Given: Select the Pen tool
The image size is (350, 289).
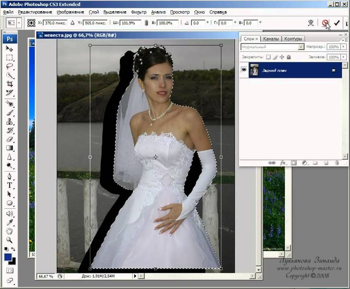Looking at the screenshot, I should [x=9, y=176].
